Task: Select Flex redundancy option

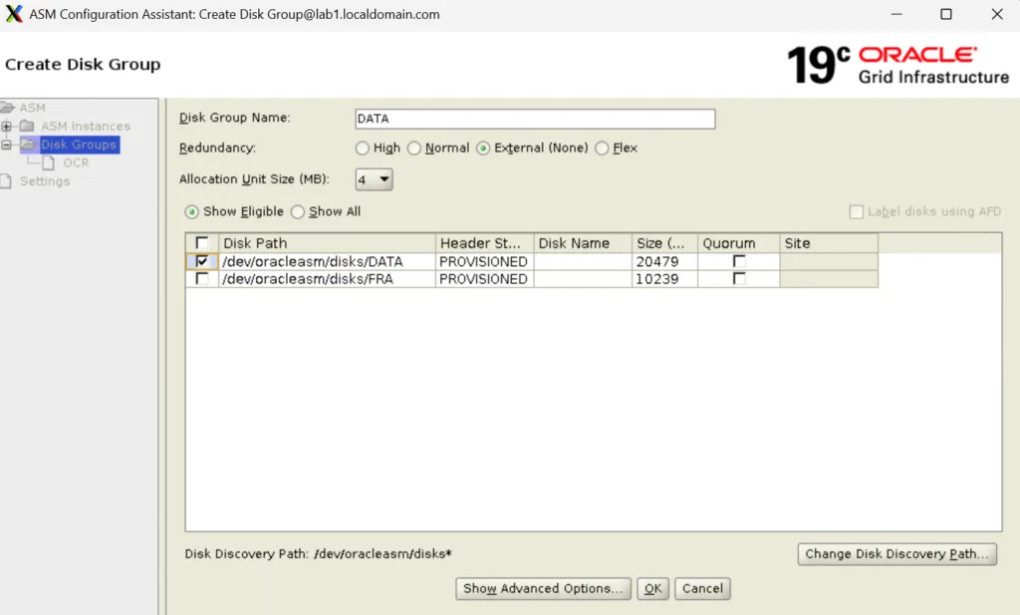Action: 602,149
